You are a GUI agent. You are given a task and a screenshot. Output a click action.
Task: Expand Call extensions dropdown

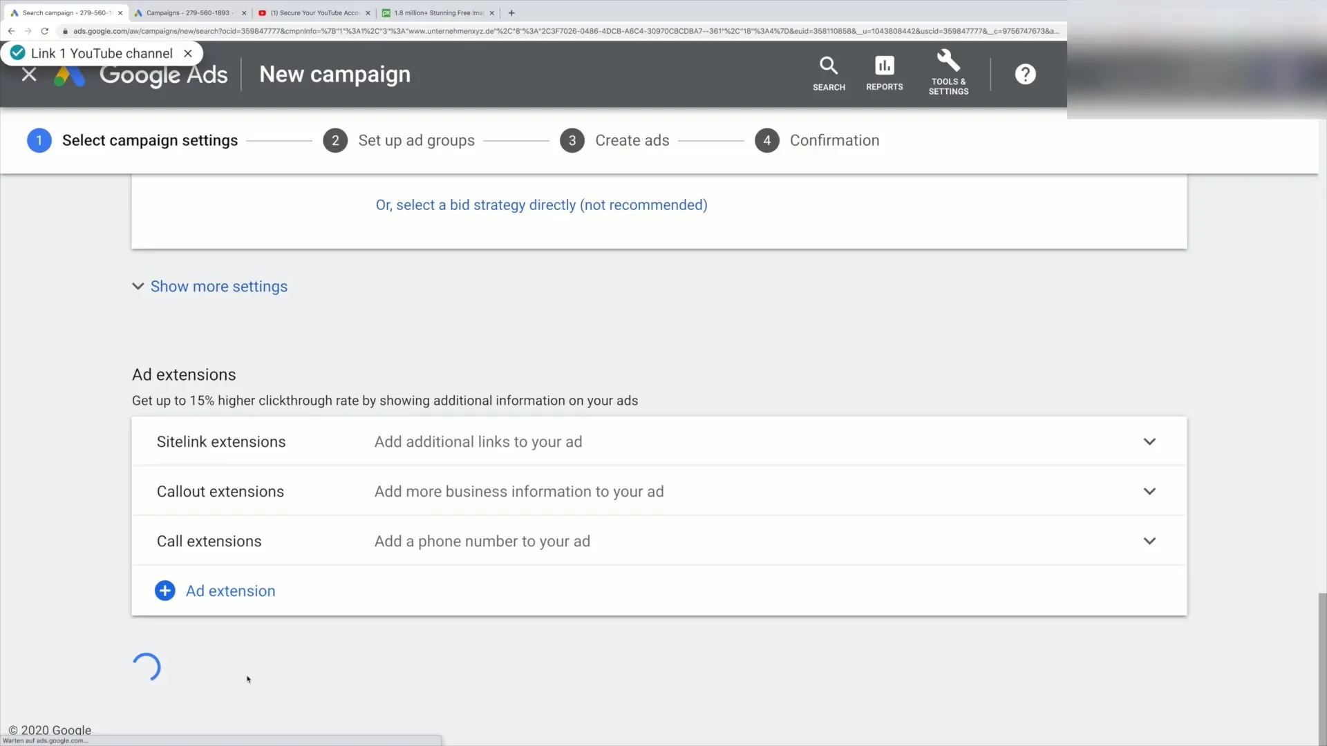(1150, 540)
